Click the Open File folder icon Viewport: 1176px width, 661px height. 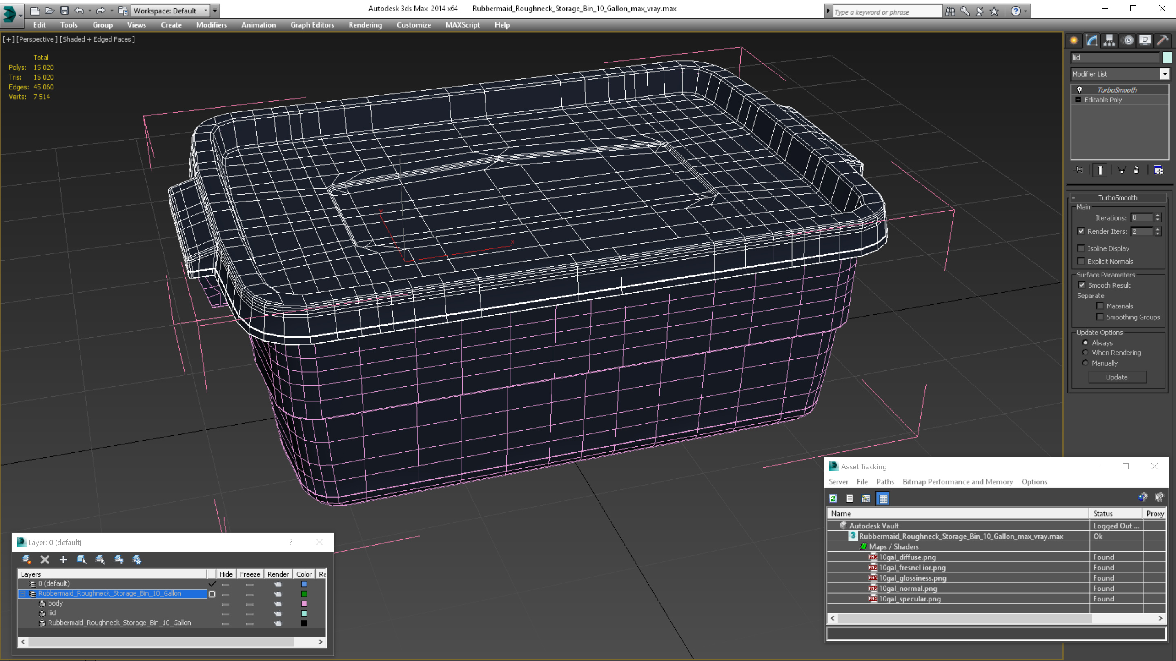[49, 11]
